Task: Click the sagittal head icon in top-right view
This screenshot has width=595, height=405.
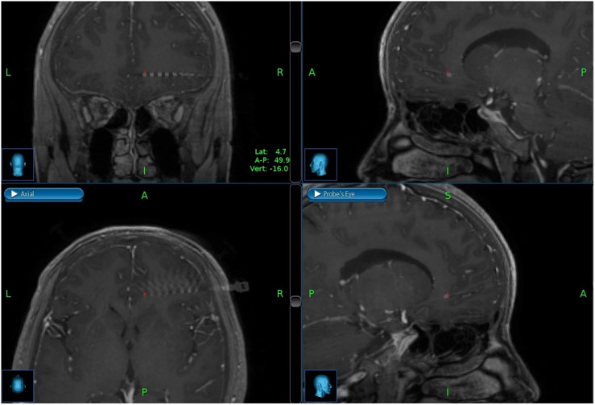Action: coord(321,164)
